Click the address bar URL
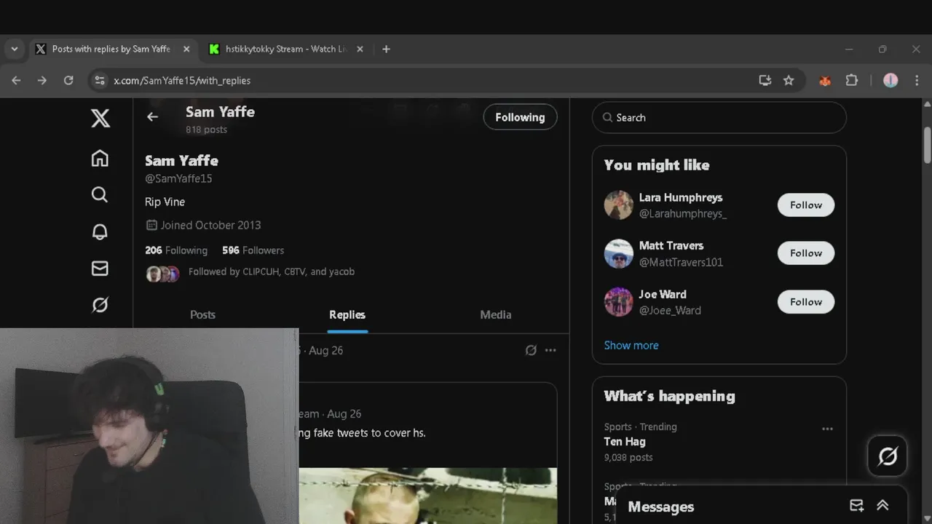This screenshot has width=932, height=524. pyautogui.click(x=182, y=81)
